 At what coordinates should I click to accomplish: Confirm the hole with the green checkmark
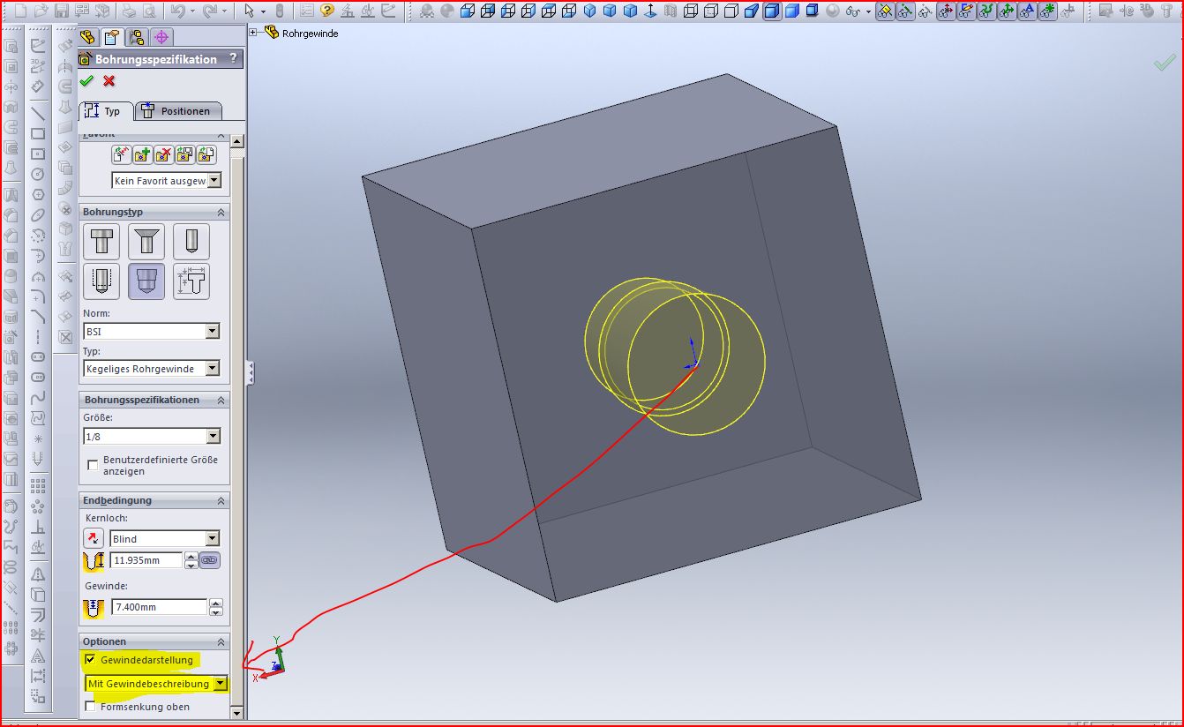click(x=86, y=81)
